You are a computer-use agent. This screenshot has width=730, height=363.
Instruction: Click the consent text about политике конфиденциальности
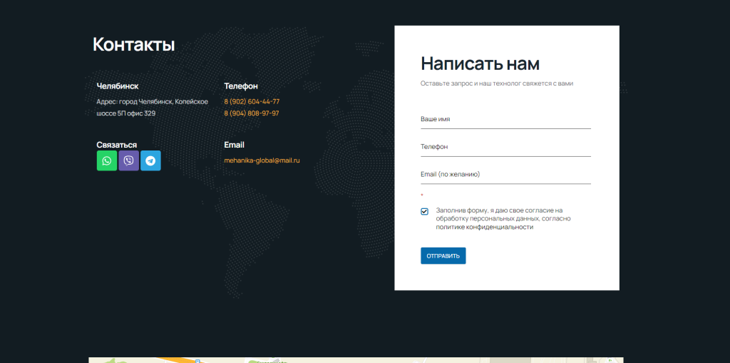pos(503,219)
